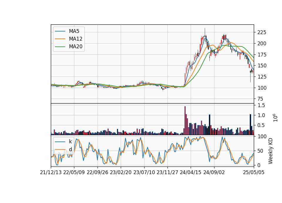
Task: Click the 200 price axis tick
Action: [262, 44]
